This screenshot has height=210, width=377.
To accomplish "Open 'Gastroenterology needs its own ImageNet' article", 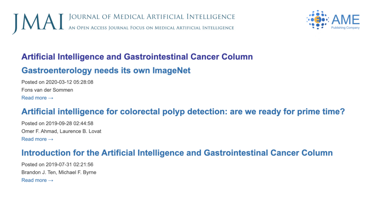I will click(x=106, y=71).
